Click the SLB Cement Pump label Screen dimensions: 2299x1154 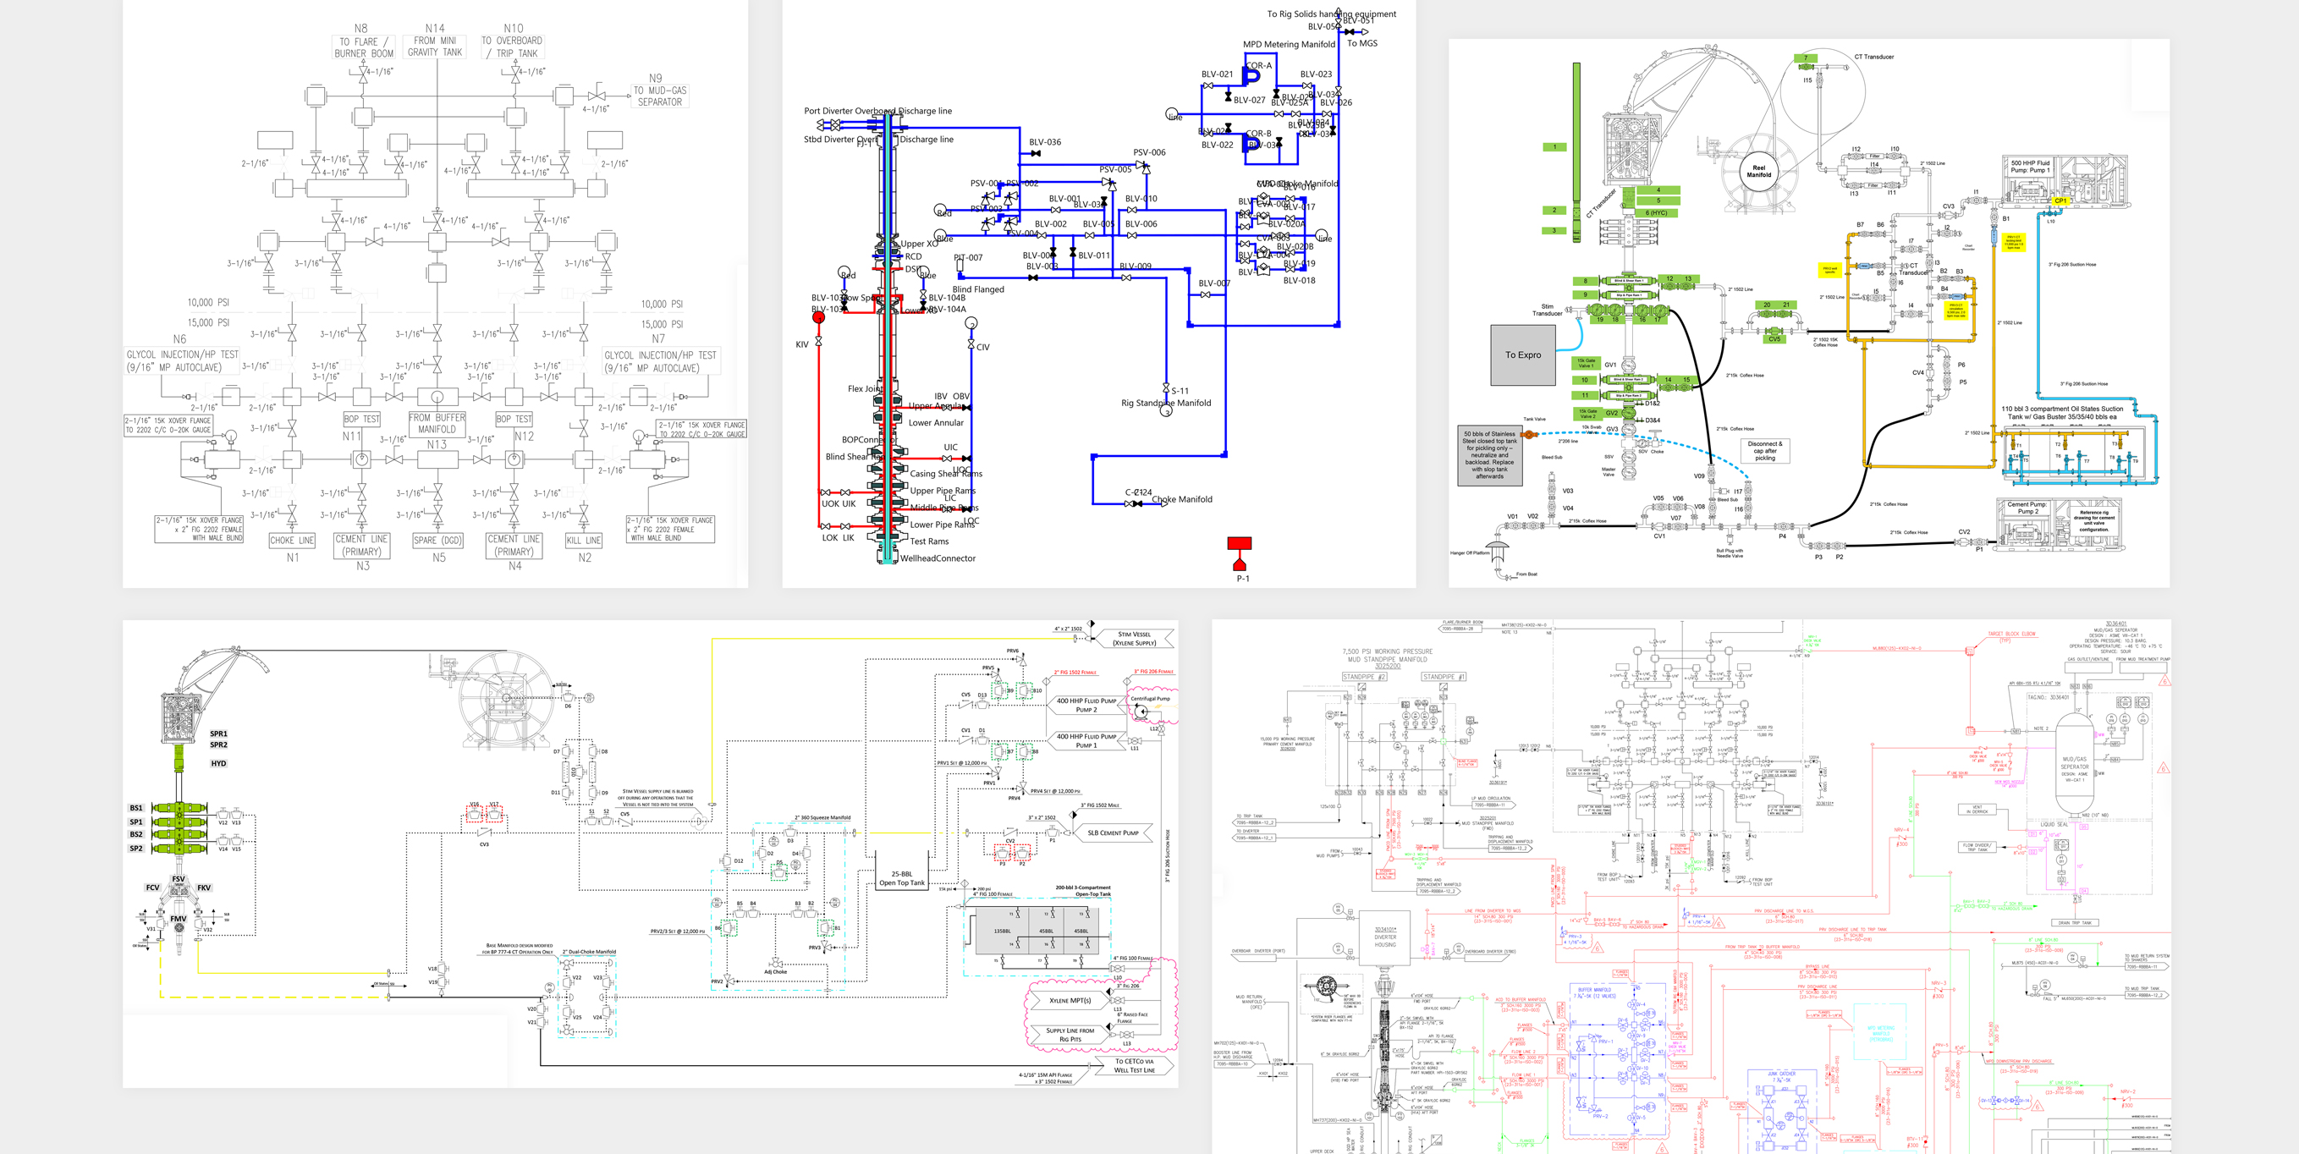coord(1112,833)
